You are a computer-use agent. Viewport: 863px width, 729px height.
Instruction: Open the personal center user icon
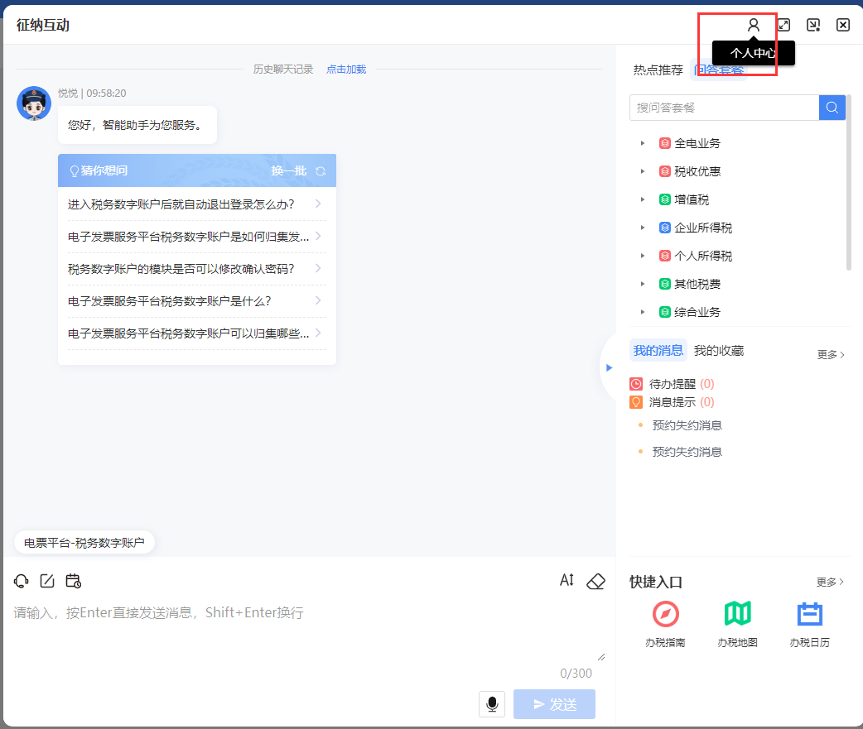pyautogui.click(x=754, y=25)
